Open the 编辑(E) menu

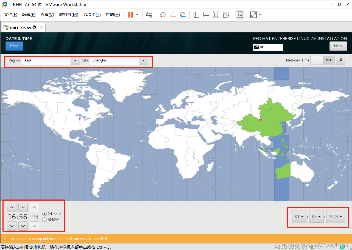29,15
